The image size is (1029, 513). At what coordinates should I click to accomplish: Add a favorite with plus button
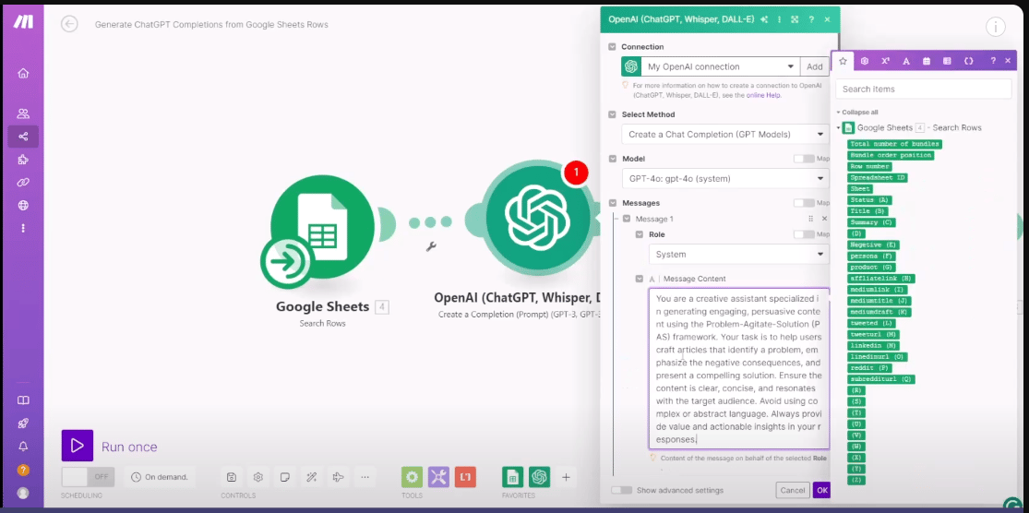pos(566,477)
